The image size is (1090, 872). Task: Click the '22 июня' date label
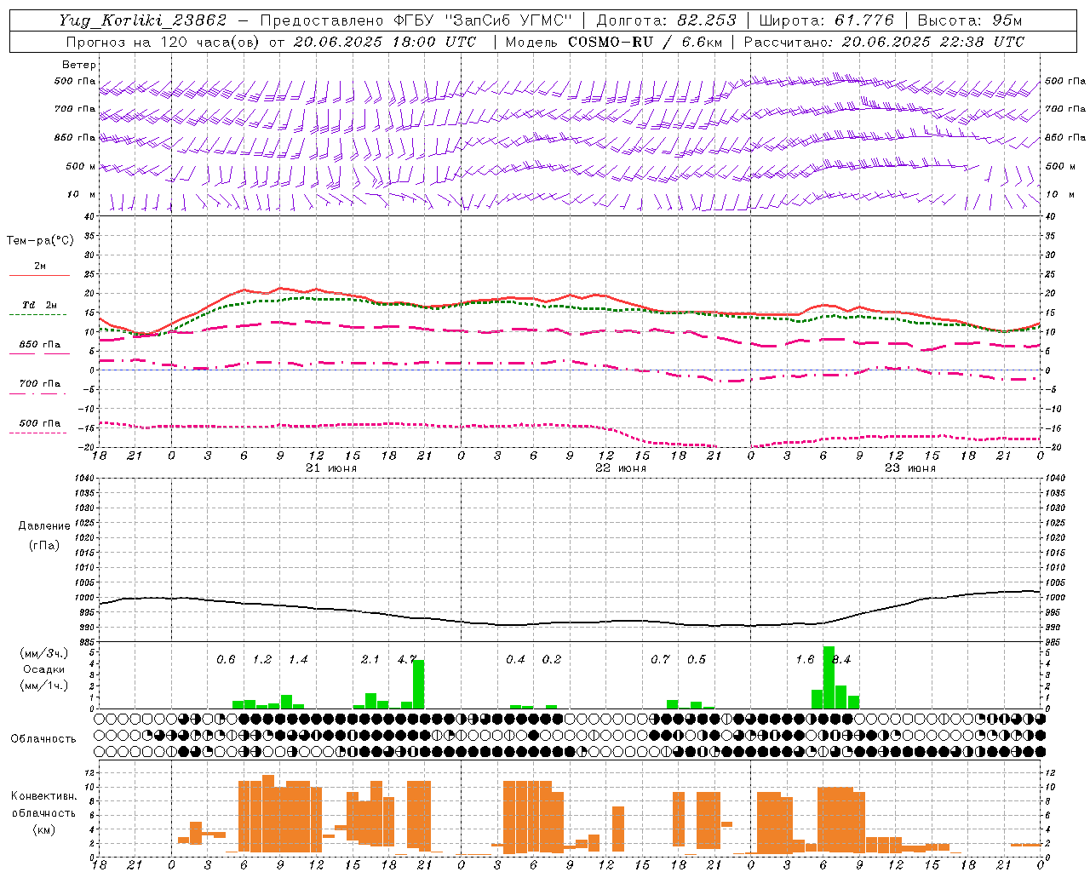(620, 468)
